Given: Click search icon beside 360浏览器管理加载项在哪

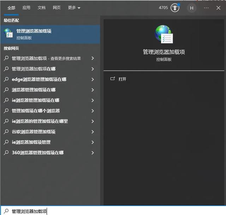Looking at the screenshot, I should click(6, 153).
